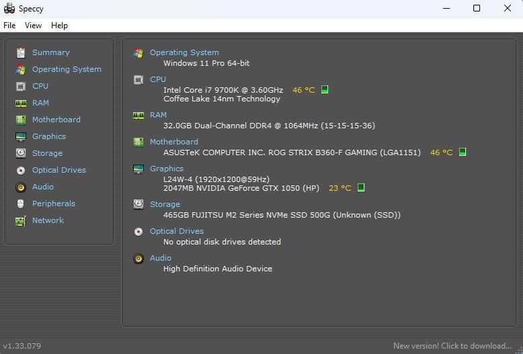The image size is (523, 354).
Task: Click the drive icon beside Storage heading in main panel
Action: (x=138, y=204)
